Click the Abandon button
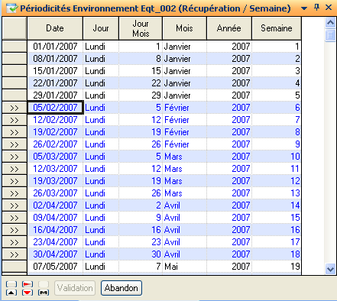 (122, 288)
